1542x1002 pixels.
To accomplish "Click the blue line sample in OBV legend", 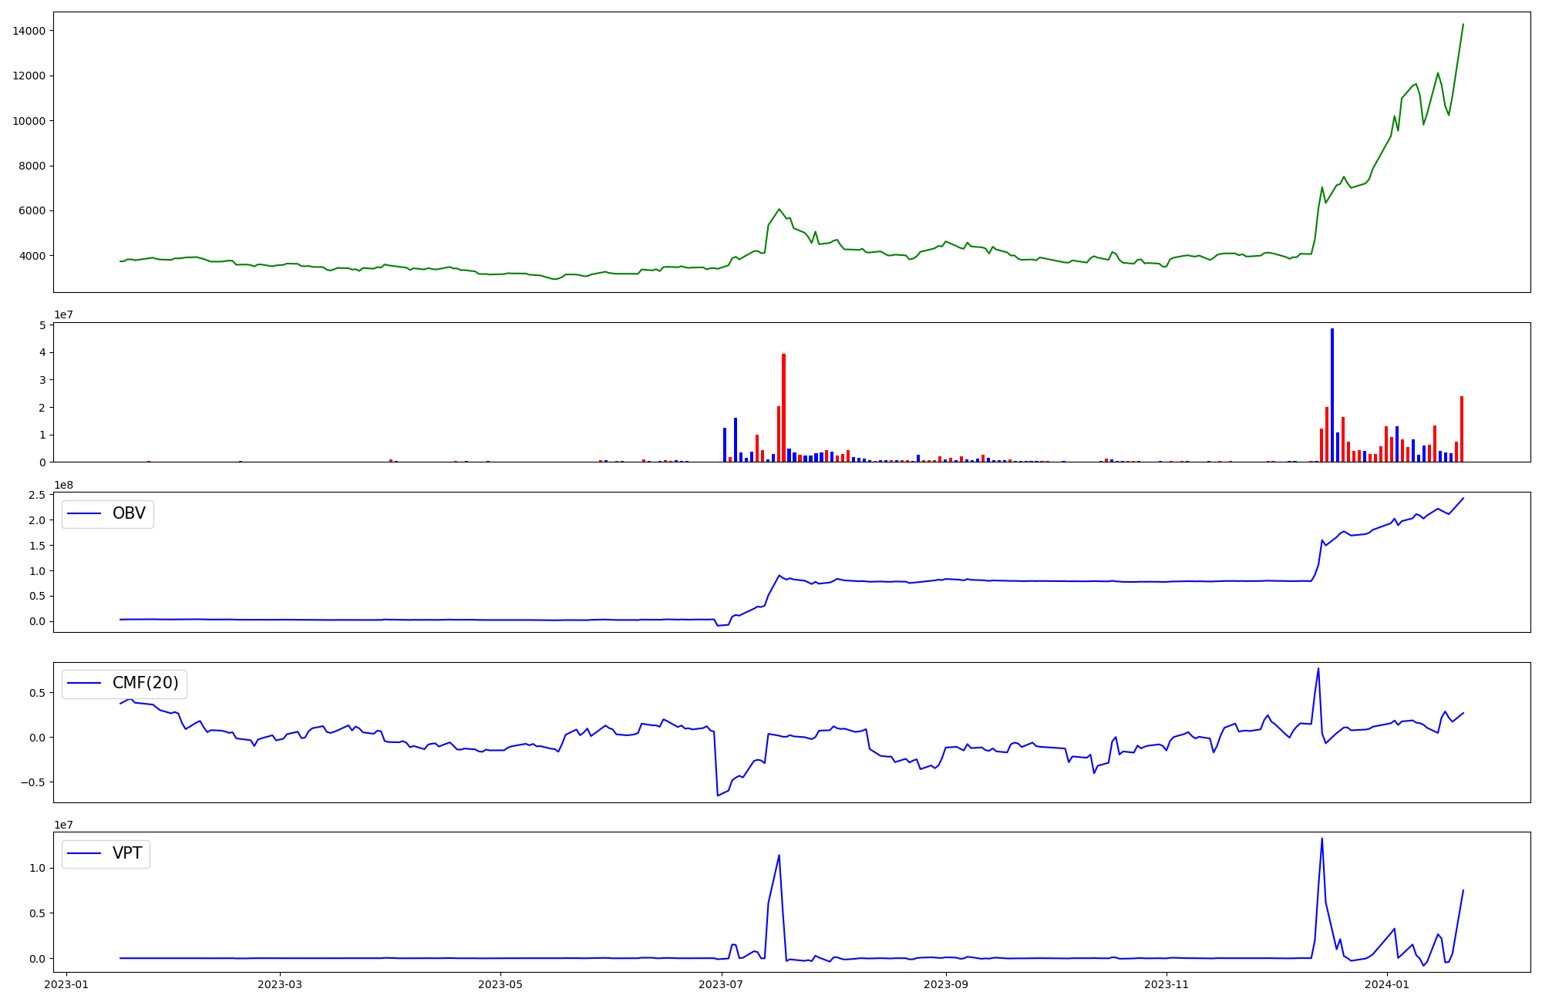I will [85, 513].
